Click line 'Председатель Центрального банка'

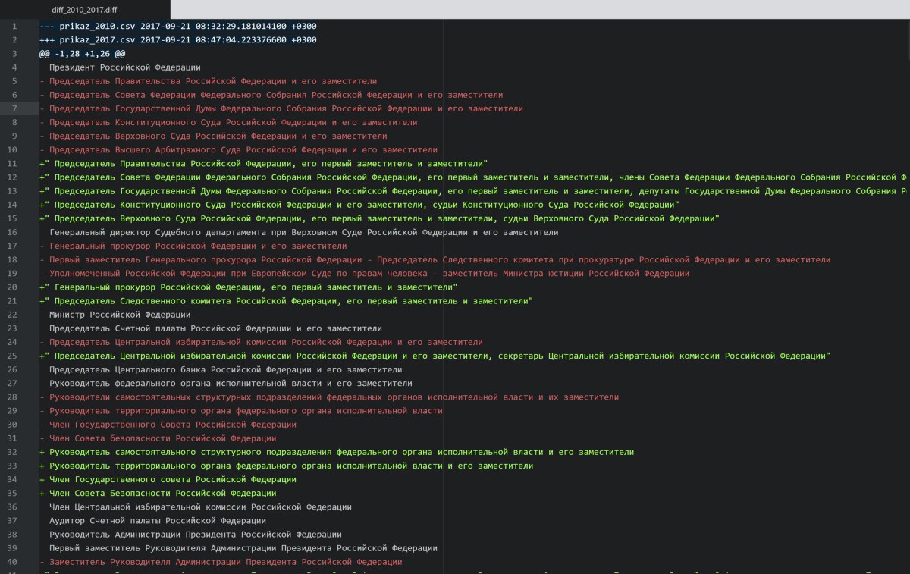(x=225, y=369)
